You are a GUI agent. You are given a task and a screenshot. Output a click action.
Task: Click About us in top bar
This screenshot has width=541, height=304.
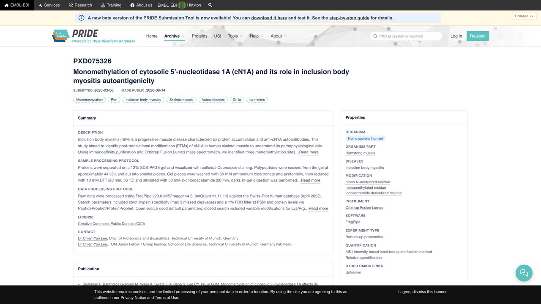(141, 5)
